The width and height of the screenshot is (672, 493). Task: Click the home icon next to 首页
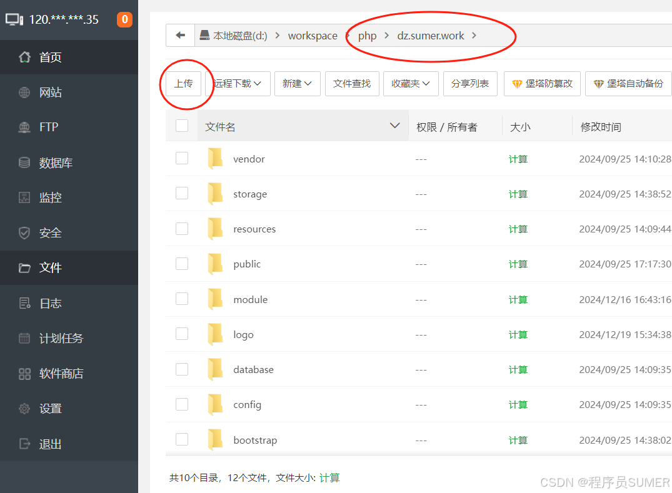pos(24,57)
